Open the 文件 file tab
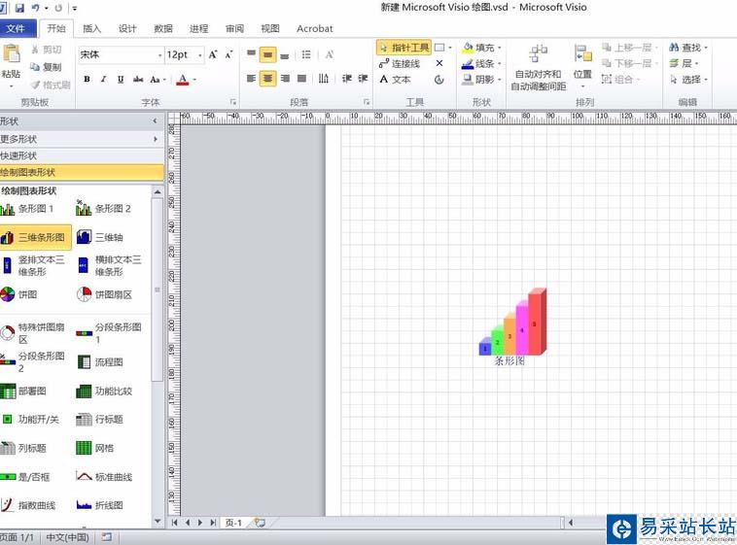The height and width of the screenshot is (545, 737). pos(17,29)
